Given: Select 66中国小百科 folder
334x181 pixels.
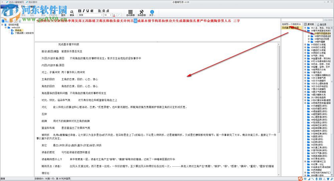Looking at the screenshot, I should point(317,175).
